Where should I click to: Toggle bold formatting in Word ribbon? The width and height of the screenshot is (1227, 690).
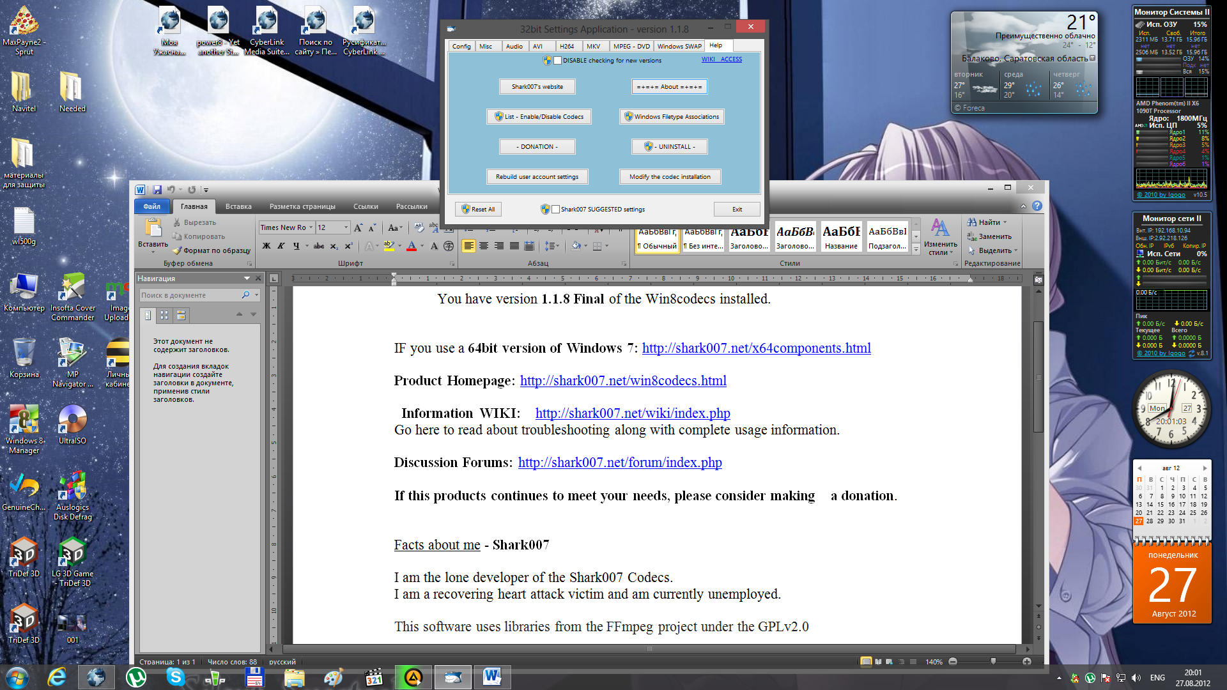point(266,246)
